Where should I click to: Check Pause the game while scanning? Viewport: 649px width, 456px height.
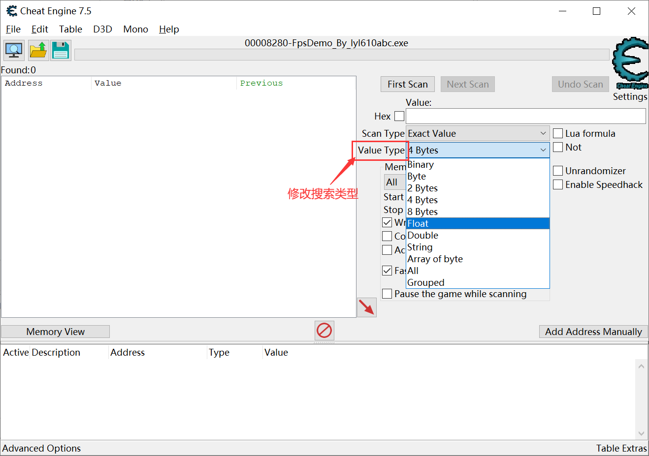pos(388,294)
